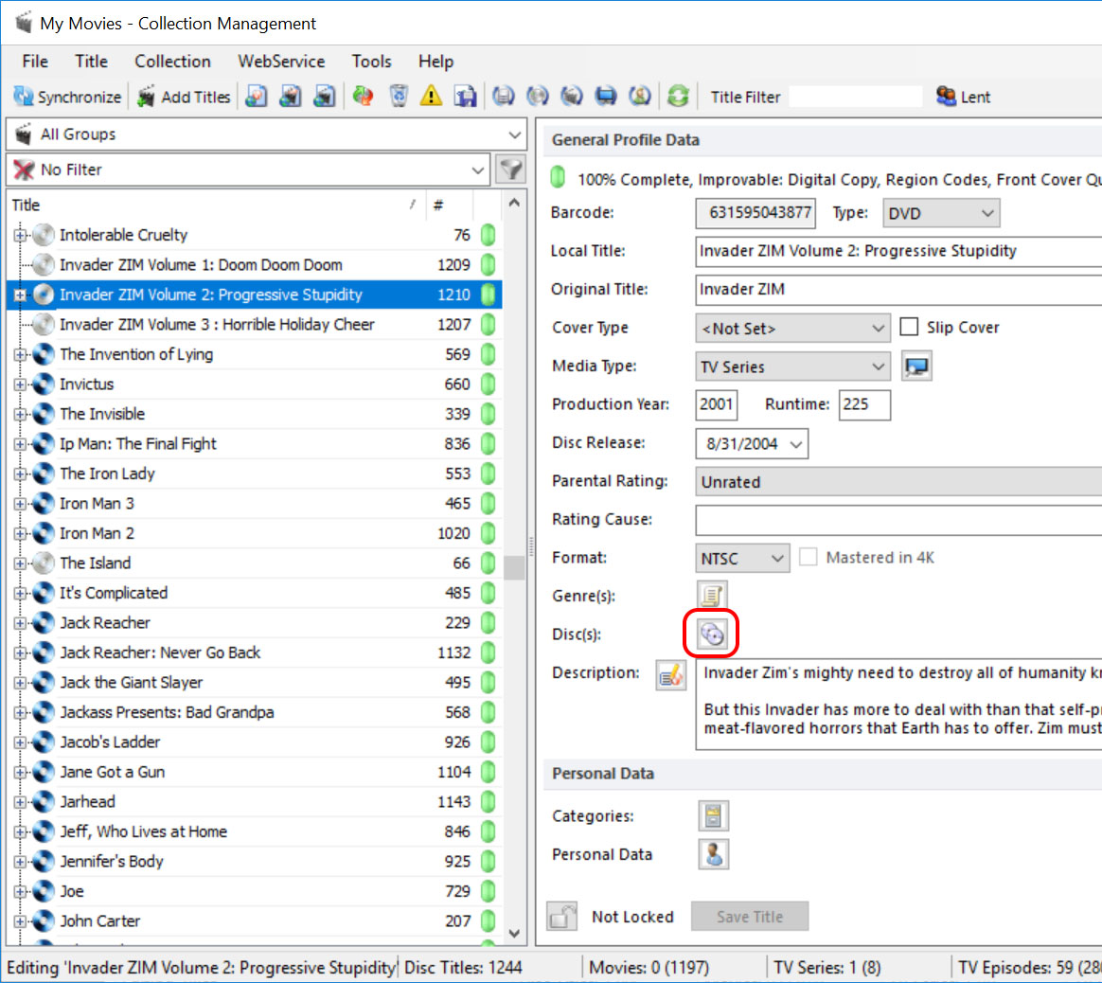This screenshot has width=1102, height=983.
Task: Sort the list by the # column header
Action: click(x=450, y=206)
